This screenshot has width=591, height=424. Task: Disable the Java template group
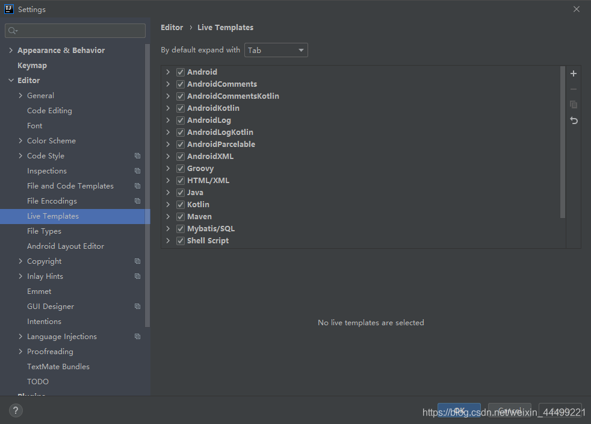pos(181,193)
